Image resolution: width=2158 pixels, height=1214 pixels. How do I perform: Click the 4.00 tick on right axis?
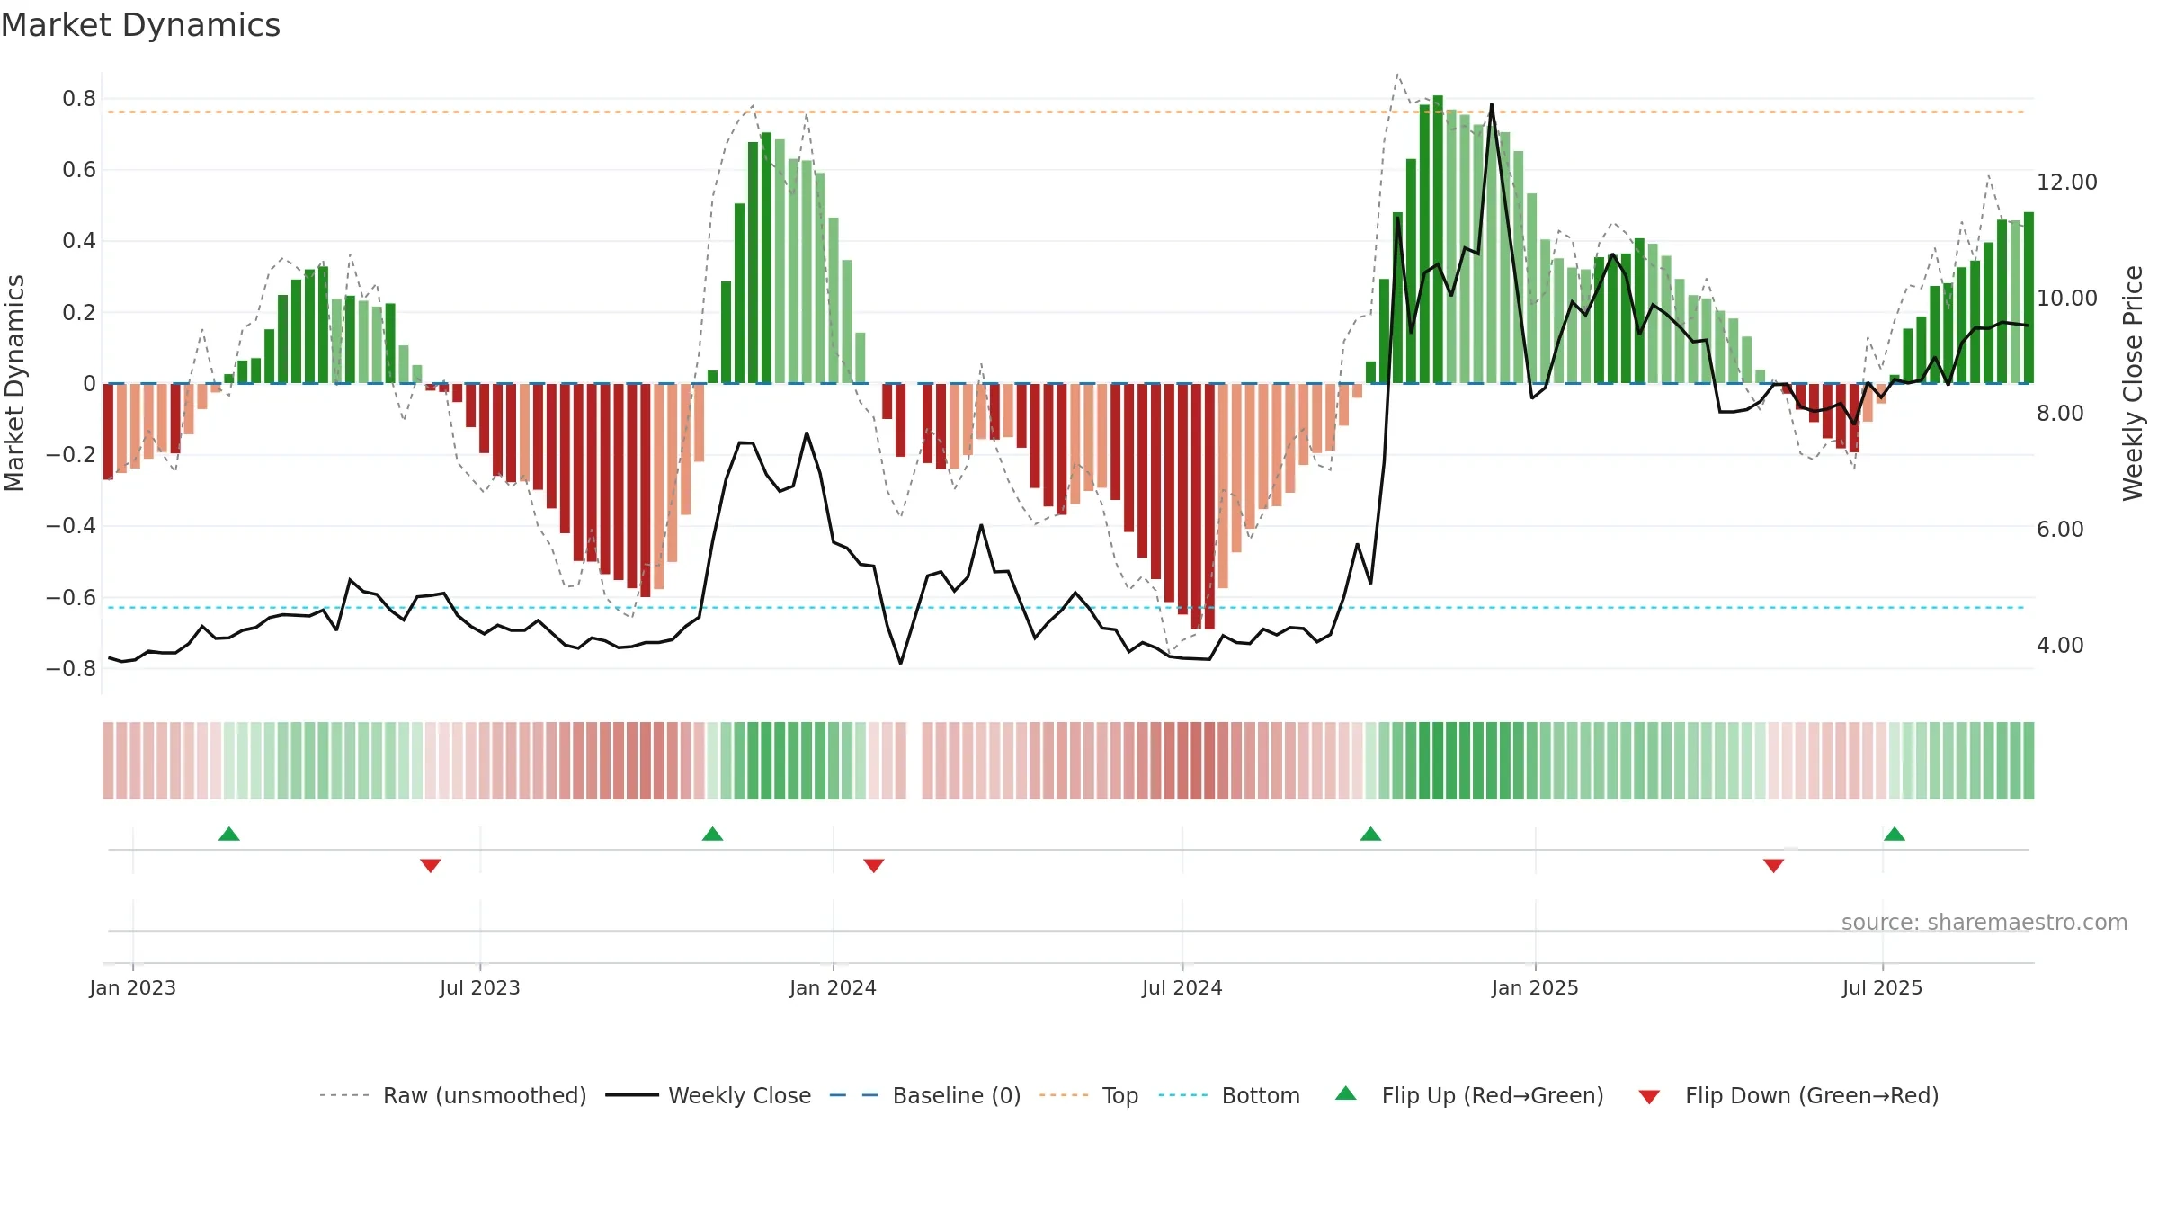tap(2060, 646)
